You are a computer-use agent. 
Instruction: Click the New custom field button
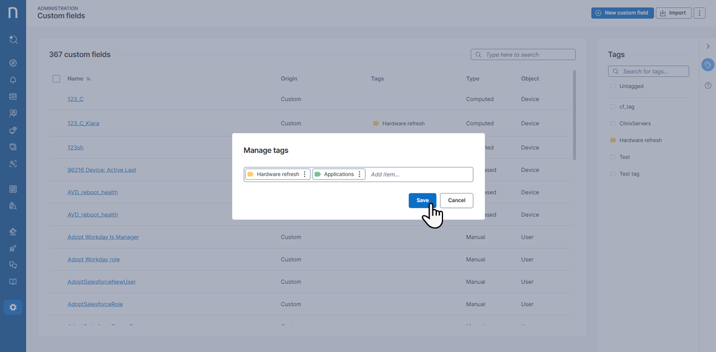622,13
